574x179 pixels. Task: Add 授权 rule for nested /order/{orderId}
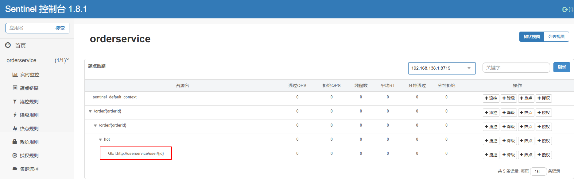544,127
